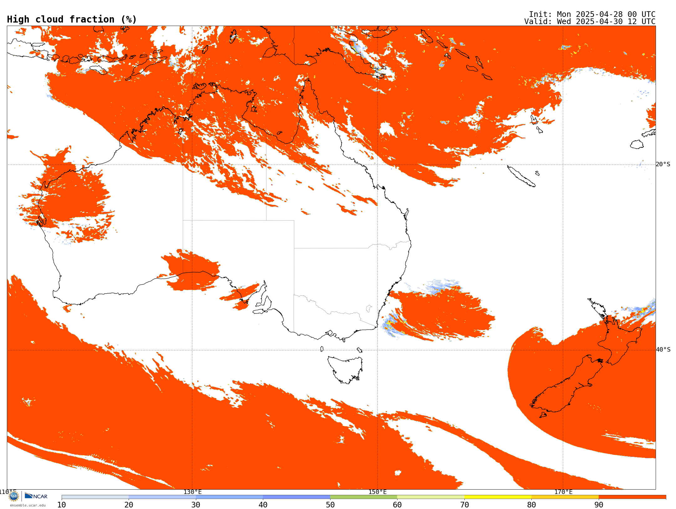Click the 'Init: Mon 2025-04-28 00 UTC' text
This screenshot has height=509, width=676.
point(592,14)
